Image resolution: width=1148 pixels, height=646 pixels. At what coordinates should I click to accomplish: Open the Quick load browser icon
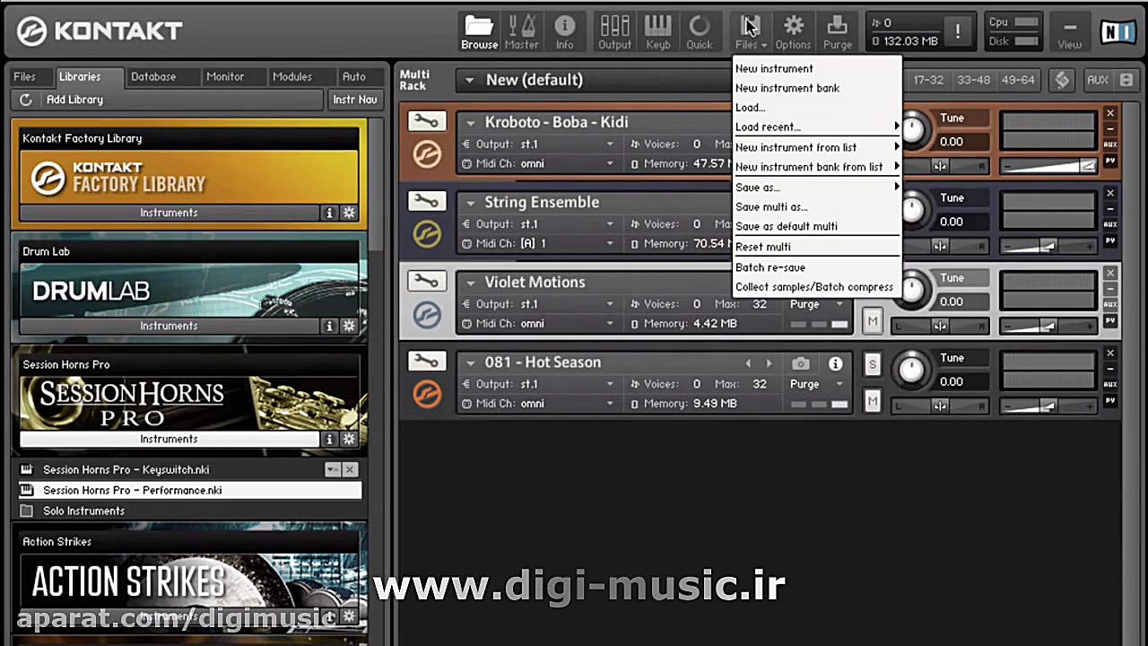click(x=700, y=32)
